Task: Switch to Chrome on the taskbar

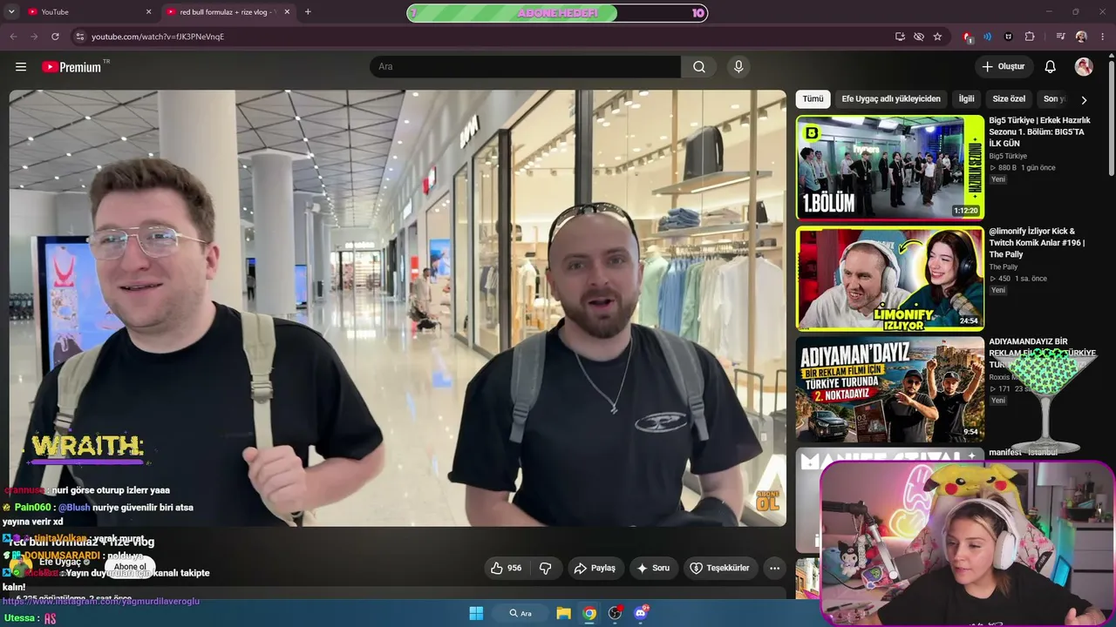Action: (589, 613)
